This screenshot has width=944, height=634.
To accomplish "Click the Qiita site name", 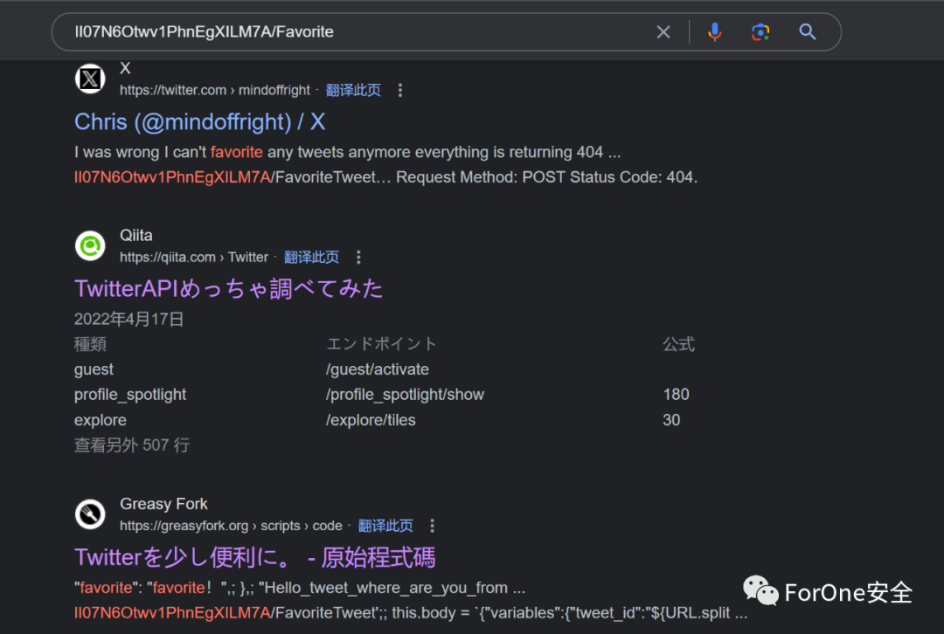I will tap(136, 235).
